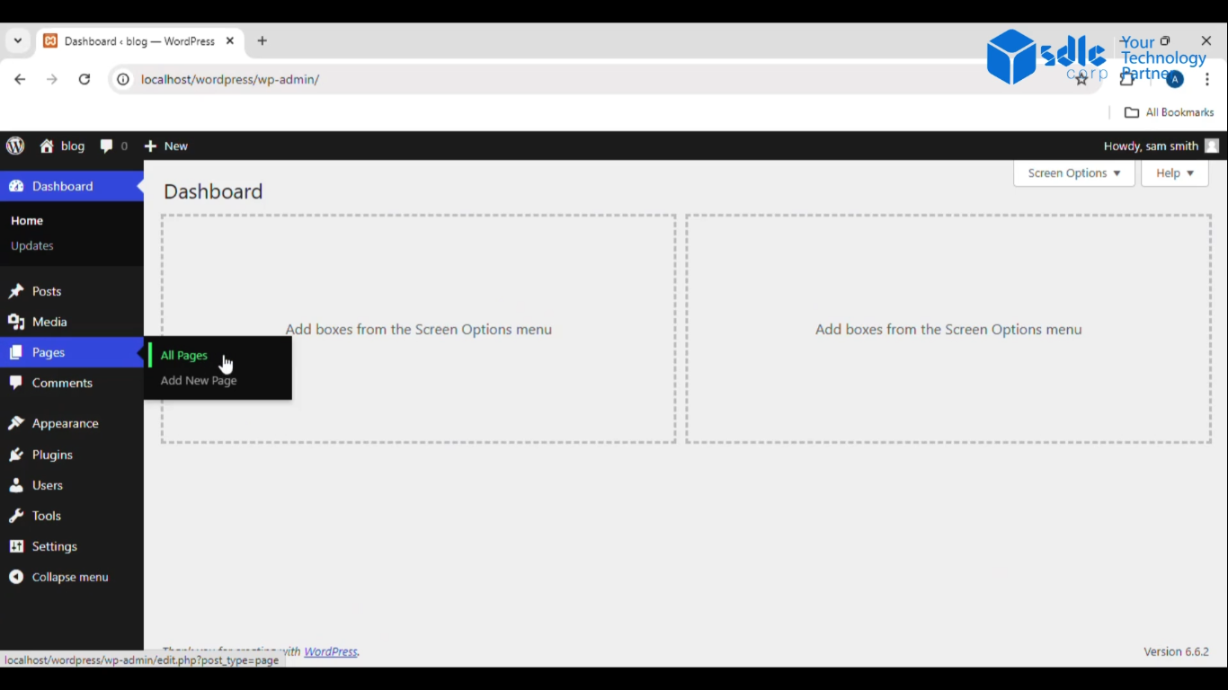The height and width of the screenshot is (690, 1228).
Task: Click the site info icon in address bar
Action: tap(123, 79)
